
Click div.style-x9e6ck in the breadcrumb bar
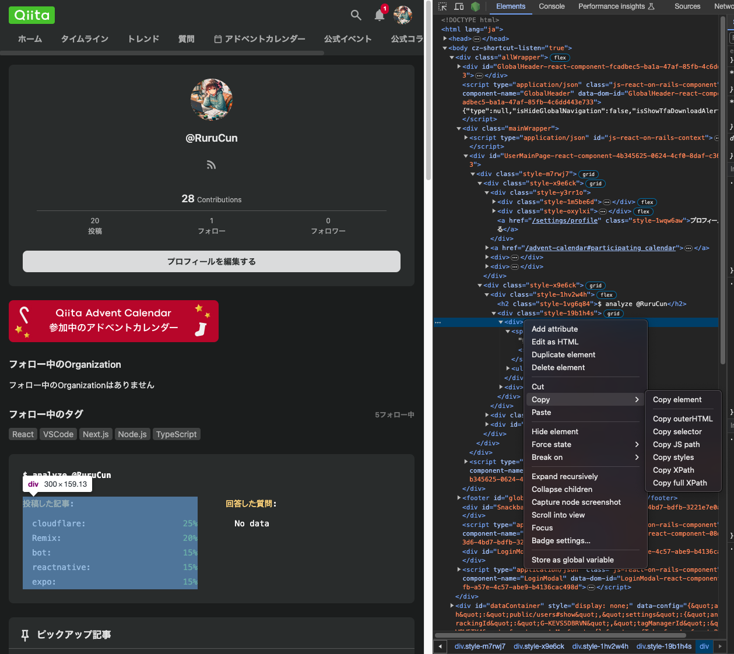(539, 646)
